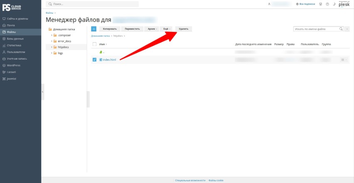Image resolution: width=354 pixels, height=183 pixels.
Task: Toggle the select-all checkbox in header
Action: tap(94, 44)
